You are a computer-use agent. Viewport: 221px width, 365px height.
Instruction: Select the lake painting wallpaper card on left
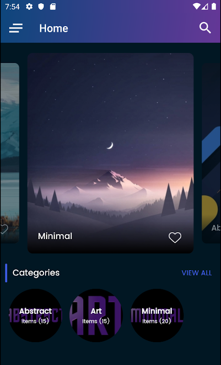(x=10, y=153)
